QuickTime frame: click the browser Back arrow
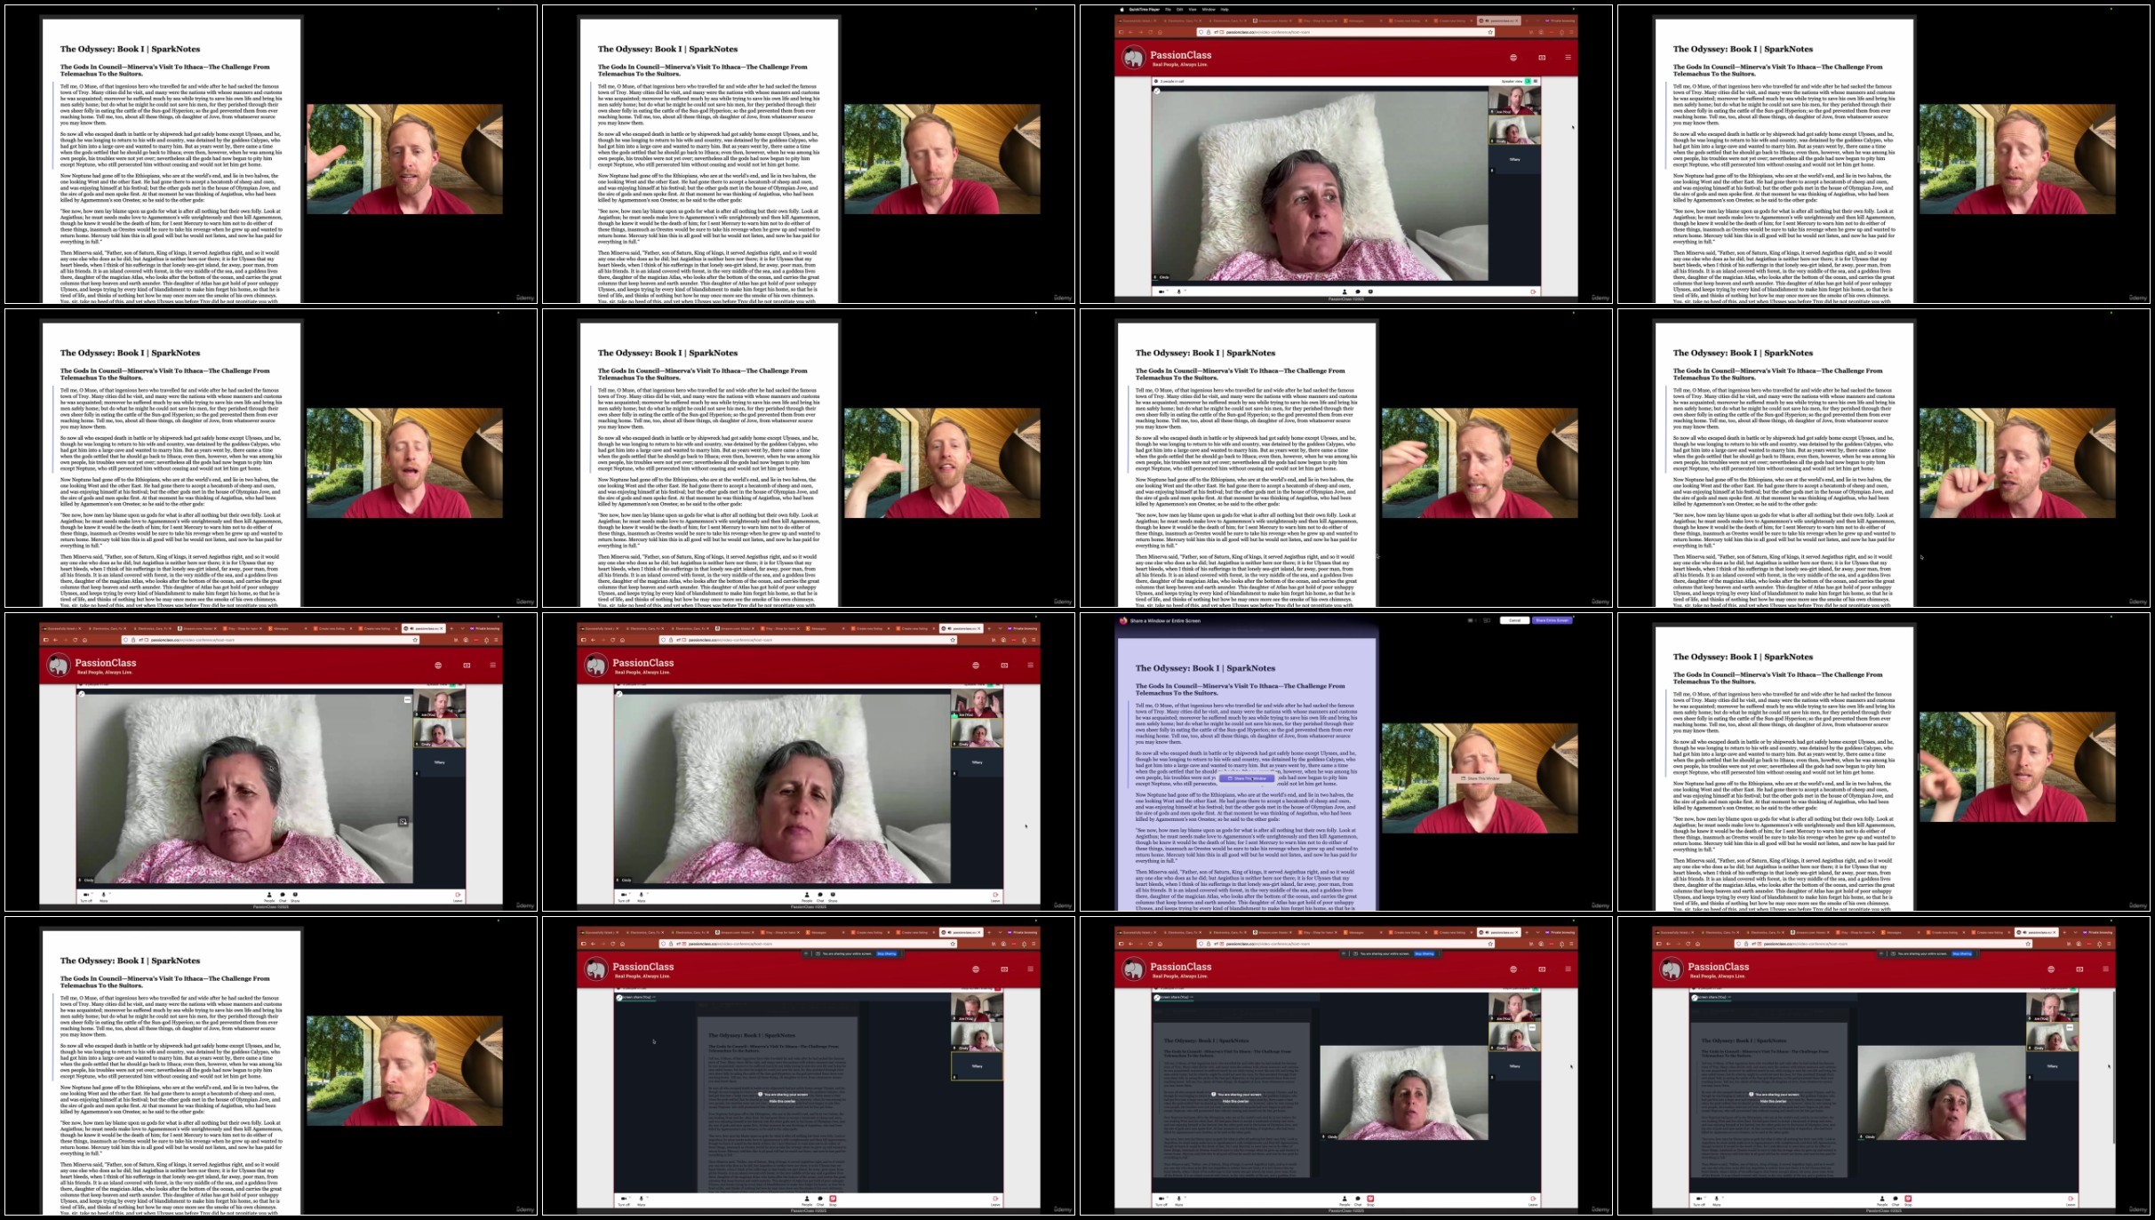This screenshot has width=2155, height=1220. point(1130,32)
